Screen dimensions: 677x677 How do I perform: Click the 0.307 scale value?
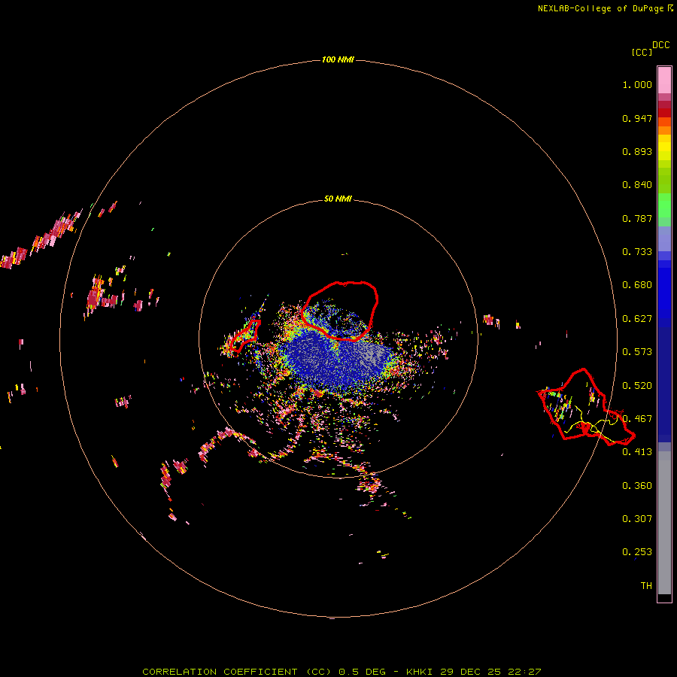(x=637, y=519)
